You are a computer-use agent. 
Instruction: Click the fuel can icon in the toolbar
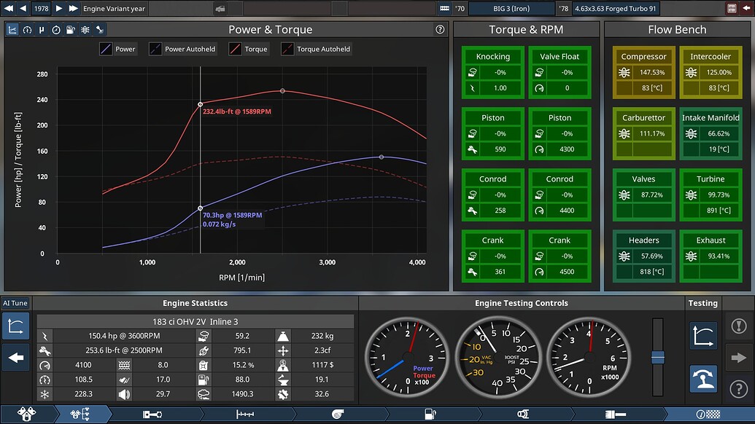pos(69,29)
